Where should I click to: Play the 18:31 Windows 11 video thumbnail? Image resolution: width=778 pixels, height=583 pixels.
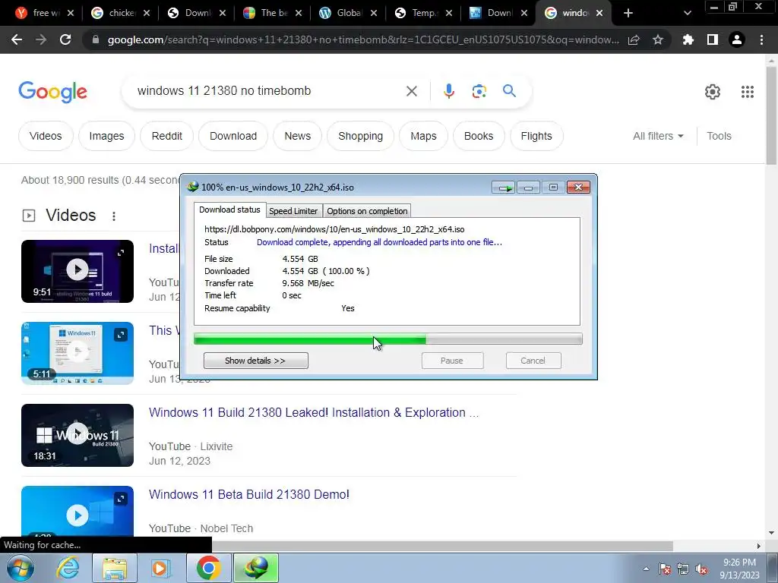77,435
